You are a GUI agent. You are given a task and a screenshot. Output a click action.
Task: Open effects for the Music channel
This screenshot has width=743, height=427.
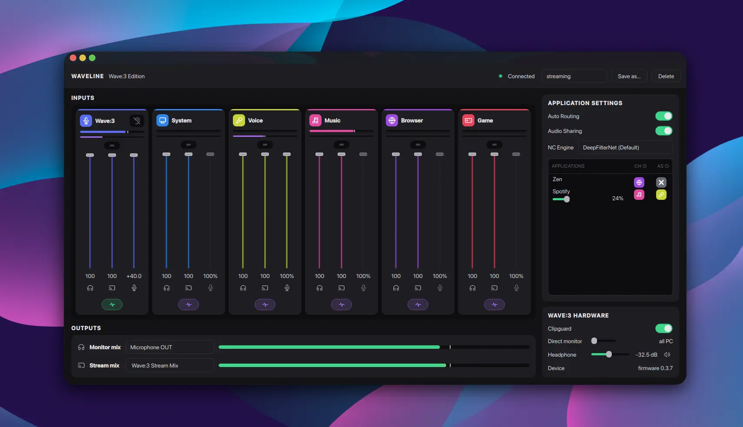(342, 305)
